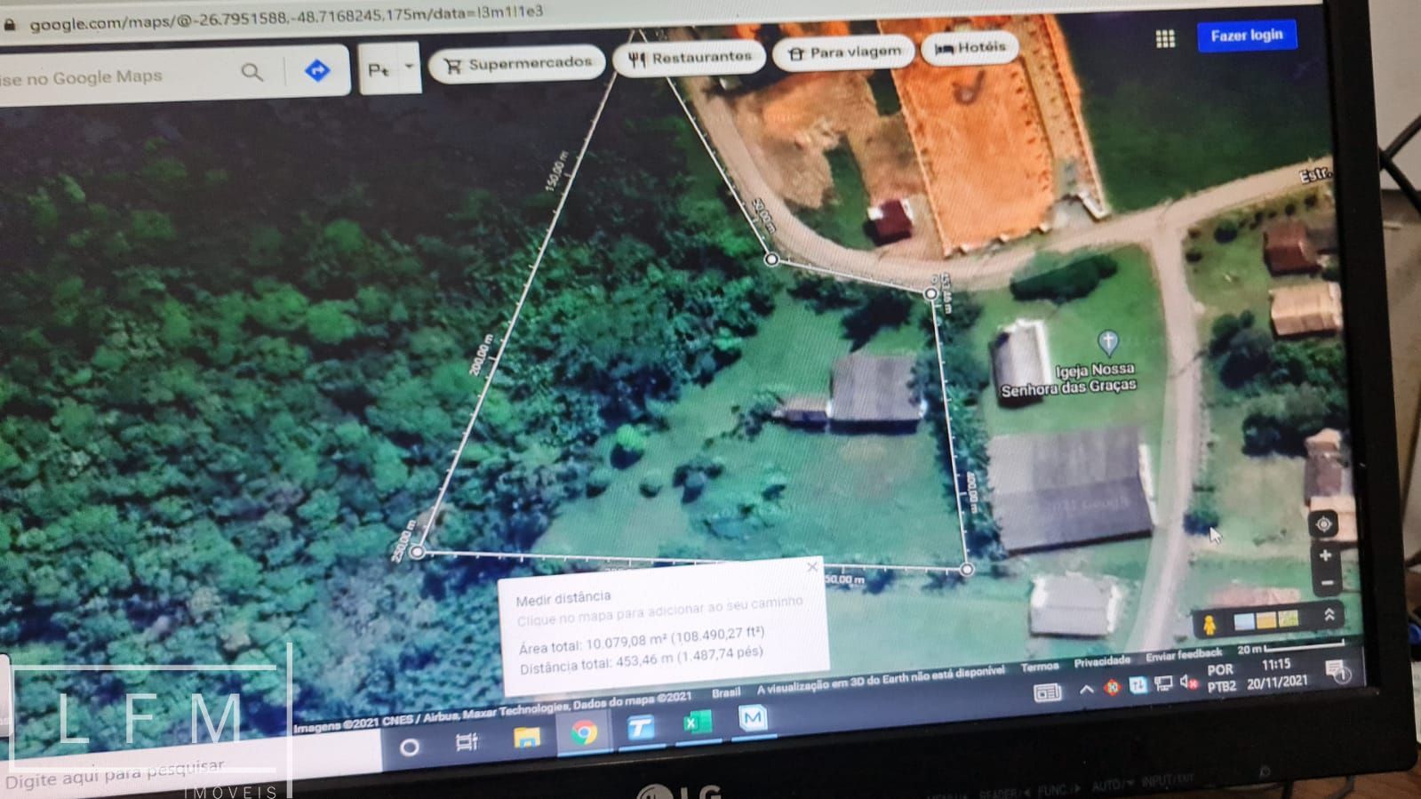Click the search magnifier icon in Maps
This screenshot has width=1421, height=799.
coord(252,72)
